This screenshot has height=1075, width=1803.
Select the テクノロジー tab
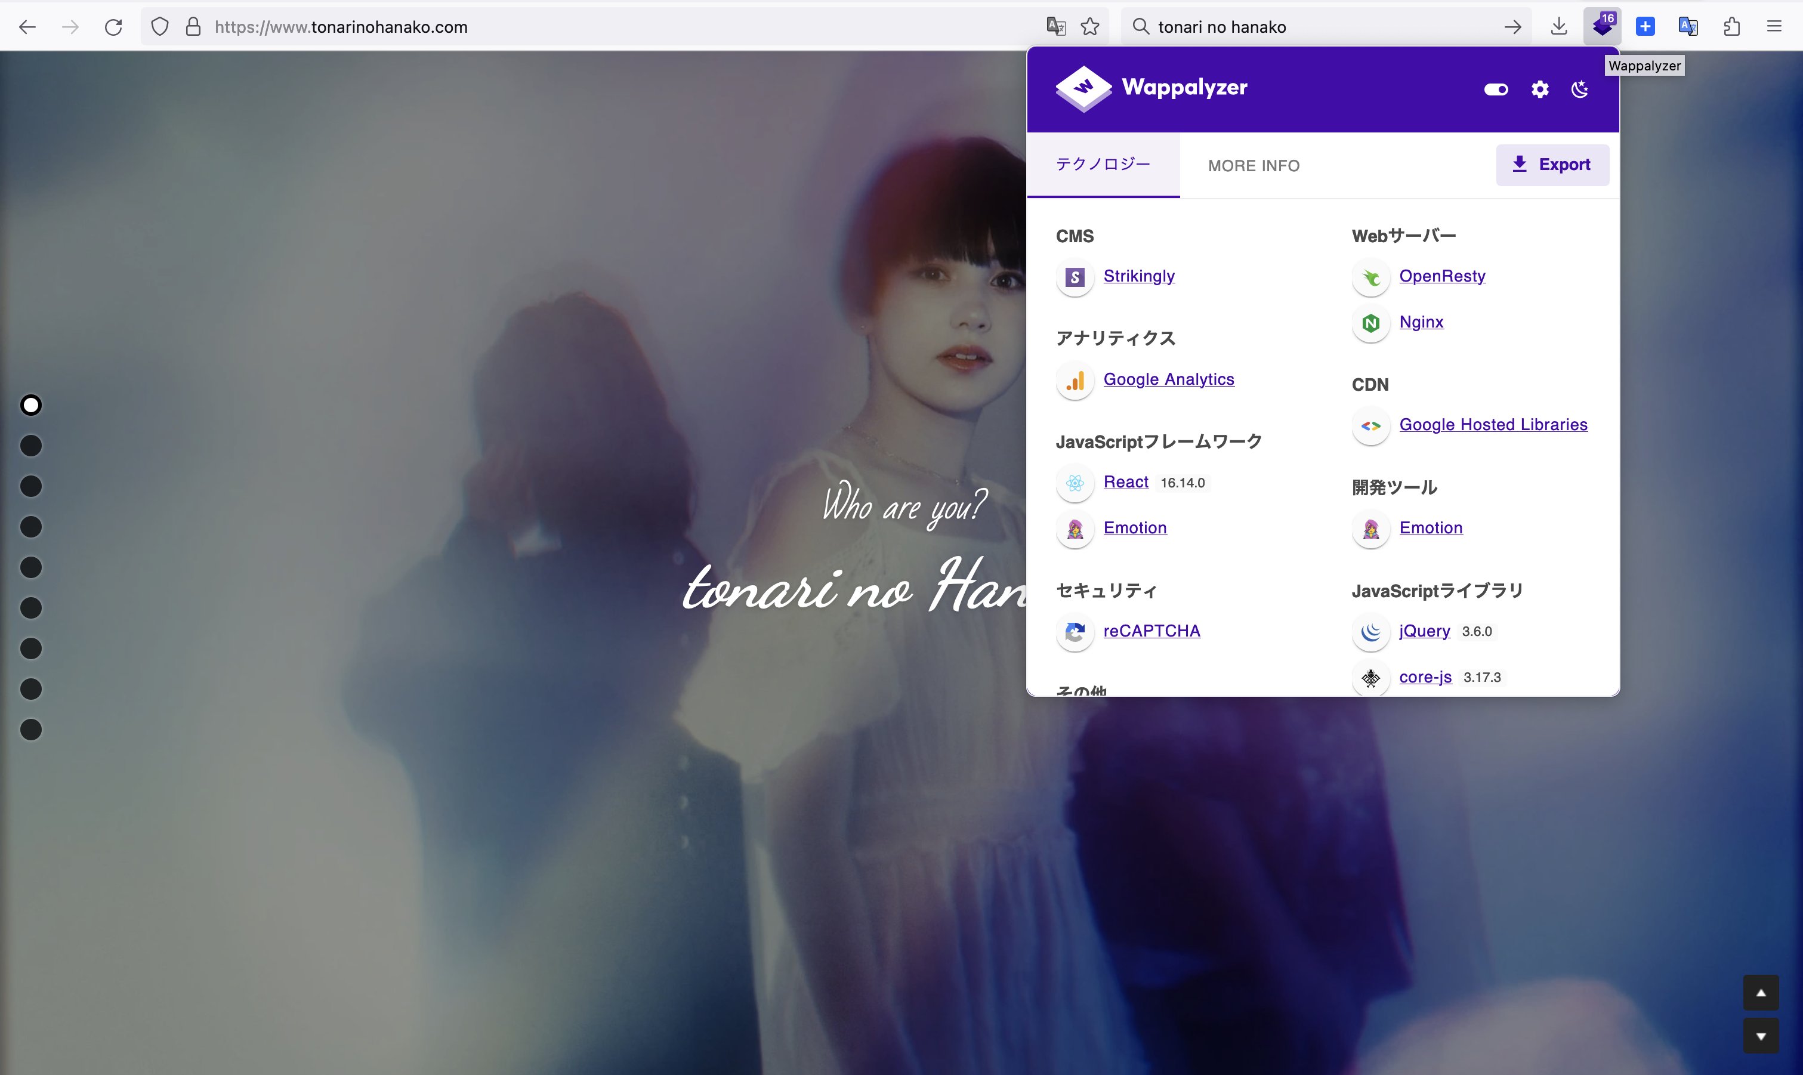(x=1103, y=165)
